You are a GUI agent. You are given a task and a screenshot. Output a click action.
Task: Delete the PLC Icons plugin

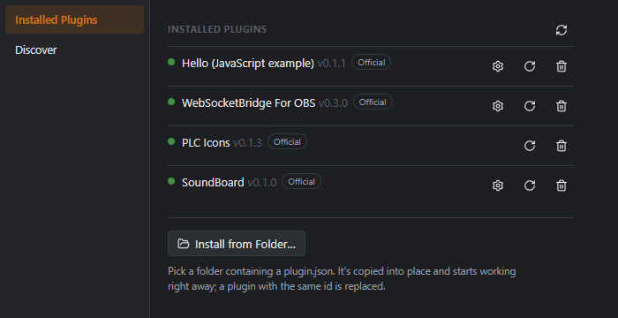pyautogui.click(x=561, y=146)
